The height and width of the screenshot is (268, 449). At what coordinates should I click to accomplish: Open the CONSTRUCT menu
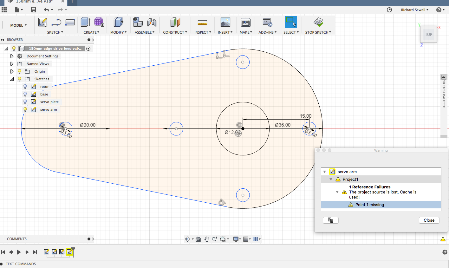(x=175, y=32)
